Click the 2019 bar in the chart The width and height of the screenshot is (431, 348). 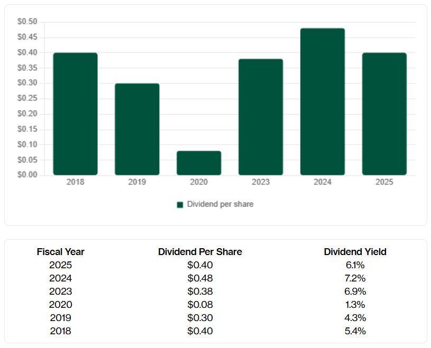point(137,129)
